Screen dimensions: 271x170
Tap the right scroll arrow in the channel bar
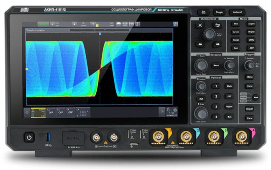click(x=162, y=112)
